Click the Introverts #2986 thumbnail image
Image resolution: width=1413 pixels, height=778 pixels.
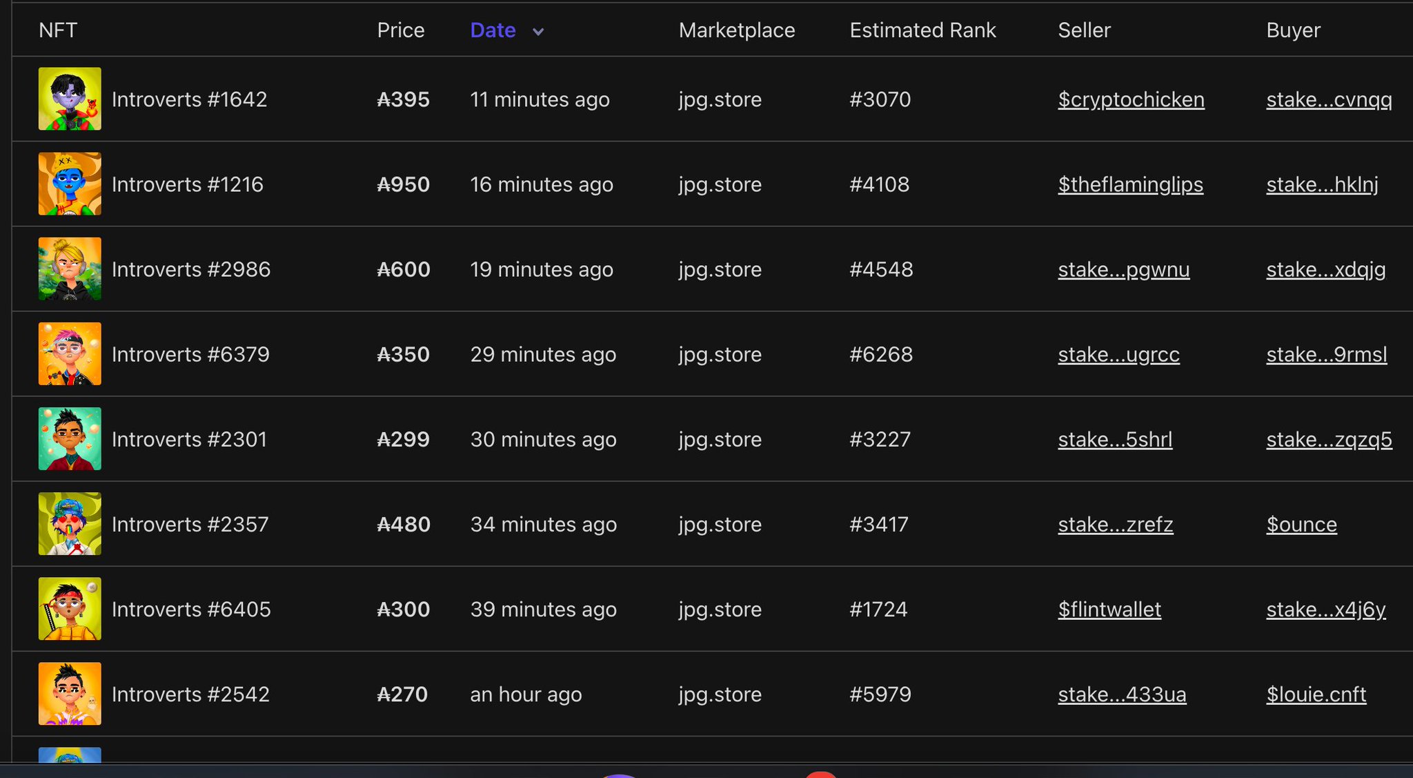coord(70,269)
